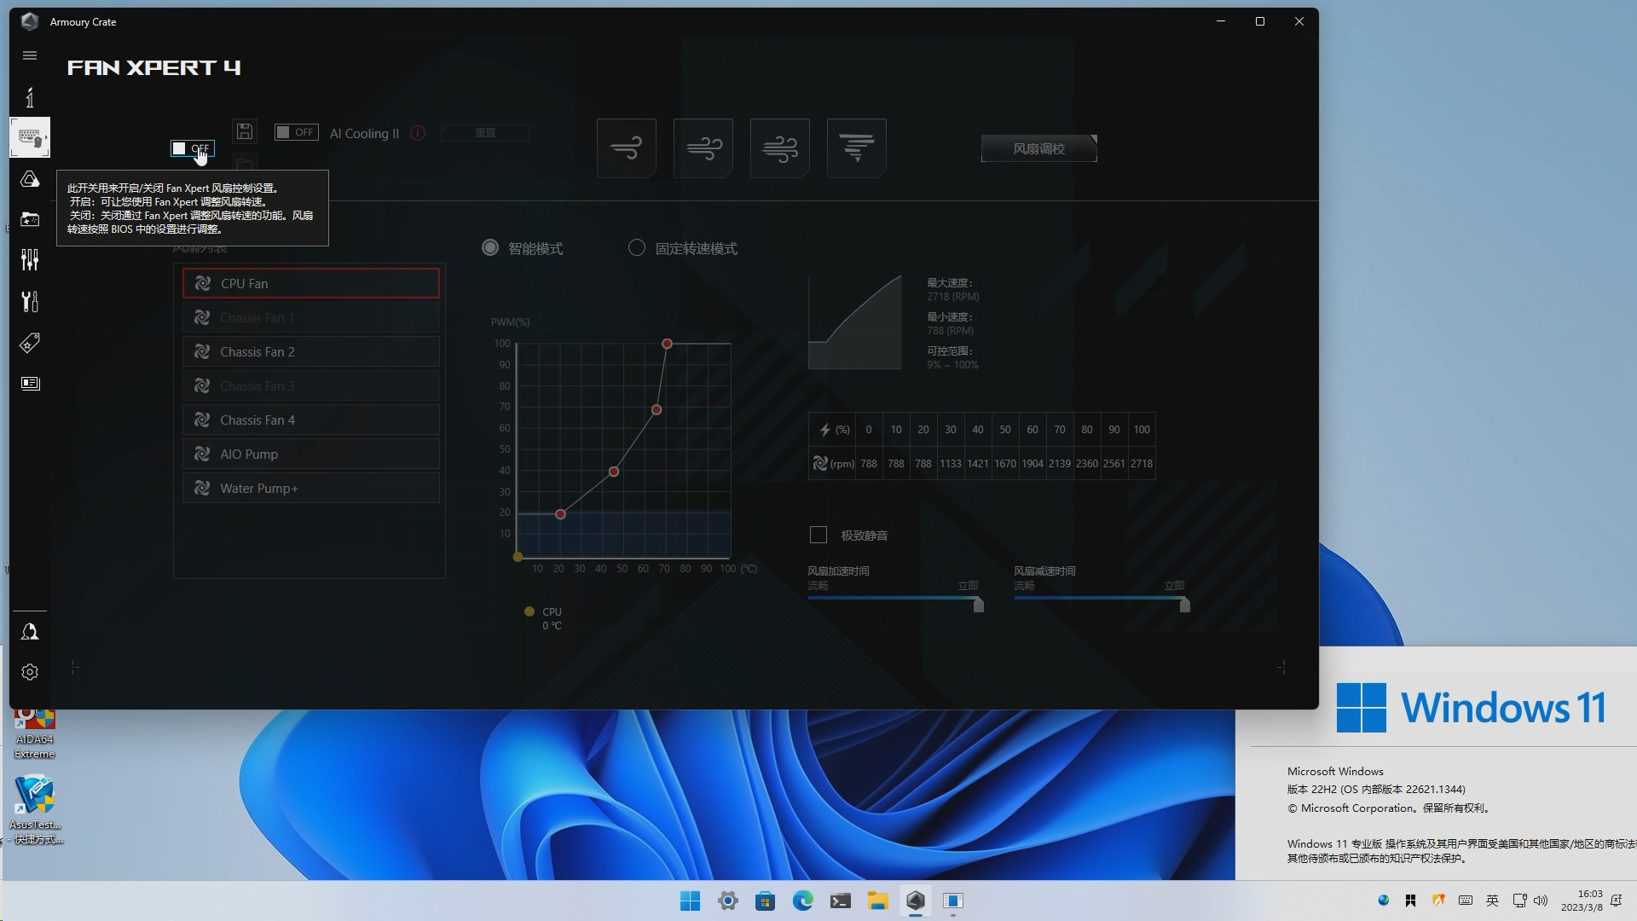Screen dimensions: 1637x921
Task: Adjust the 风扇加速时间 slider handle
Action: 979,605
